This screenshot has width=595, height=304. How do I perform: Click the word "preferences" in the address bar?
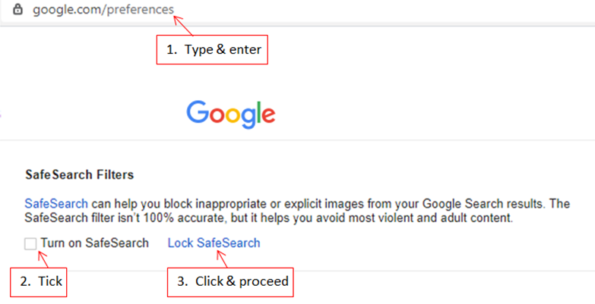pyautogui.click(x=141, y=9)
